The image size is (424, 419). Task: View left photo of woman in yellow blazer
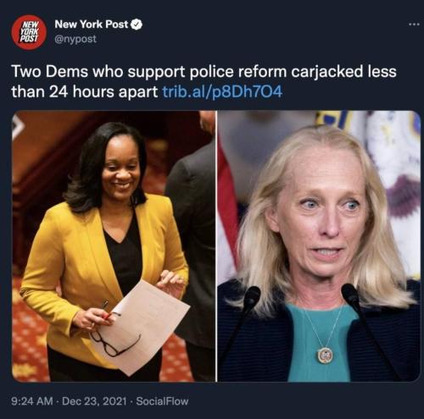click(x=114, y=246)
